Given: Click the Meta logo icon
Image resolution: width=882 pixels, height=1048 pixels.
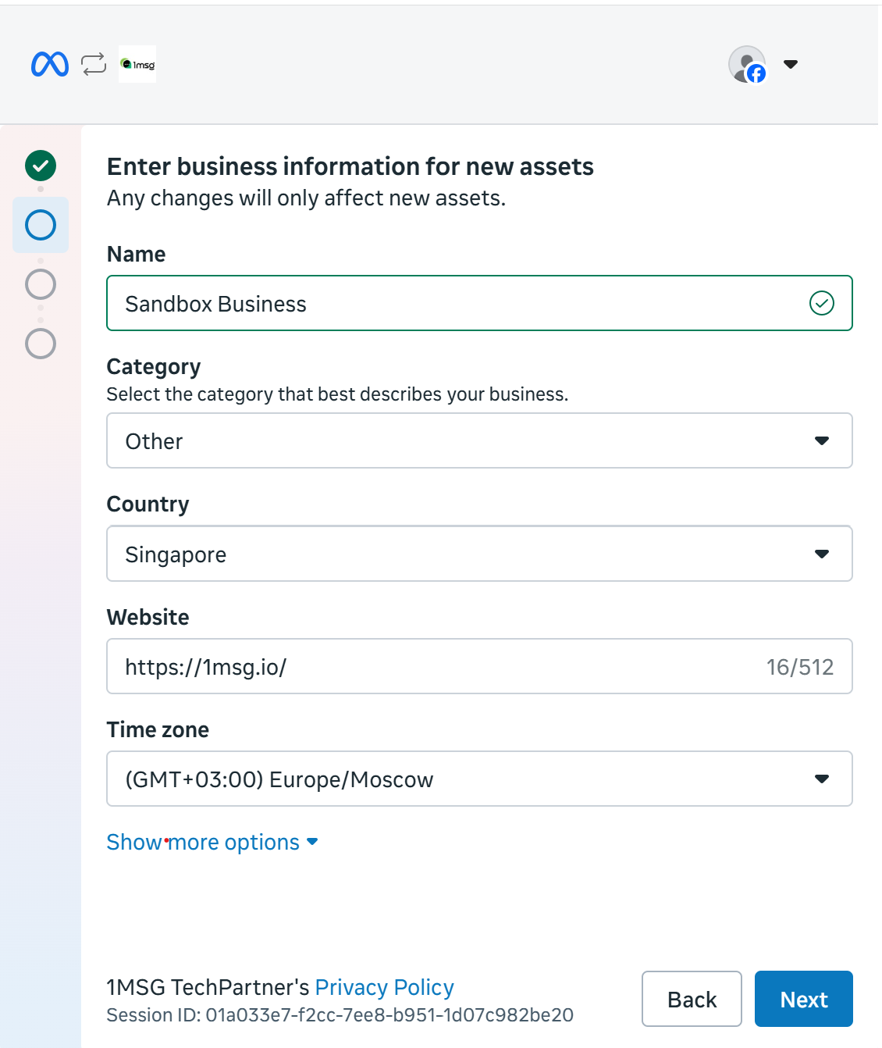Looking at the screenshot, I should coord(50,64).
